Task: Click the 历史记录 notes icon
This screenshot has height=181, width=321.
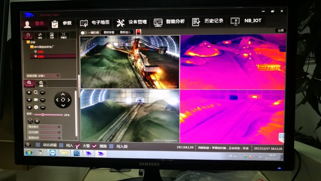Action: coord(196,22)
